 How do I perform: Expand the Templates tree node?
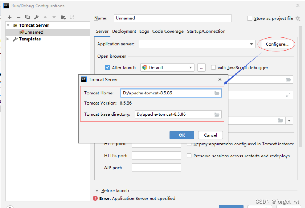pos(8,39)
